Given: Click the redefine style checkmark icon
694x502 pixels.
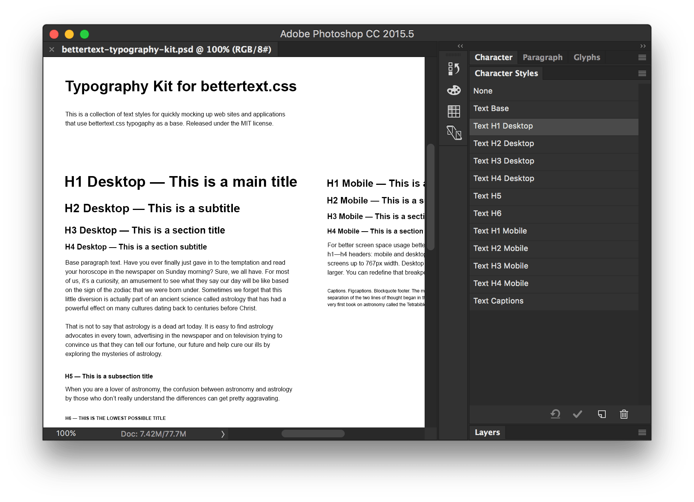Looking at the screenshot, I should coord(578,414).
